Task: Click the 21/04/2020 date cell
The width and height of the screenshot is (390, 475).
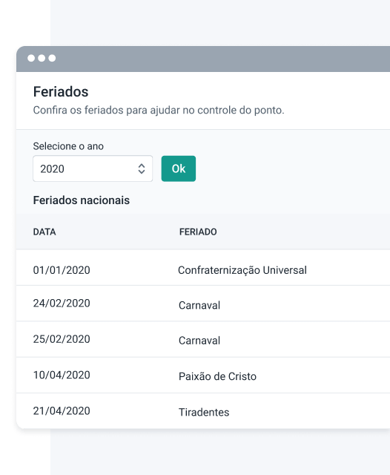Action: click(x=62, y=410)
